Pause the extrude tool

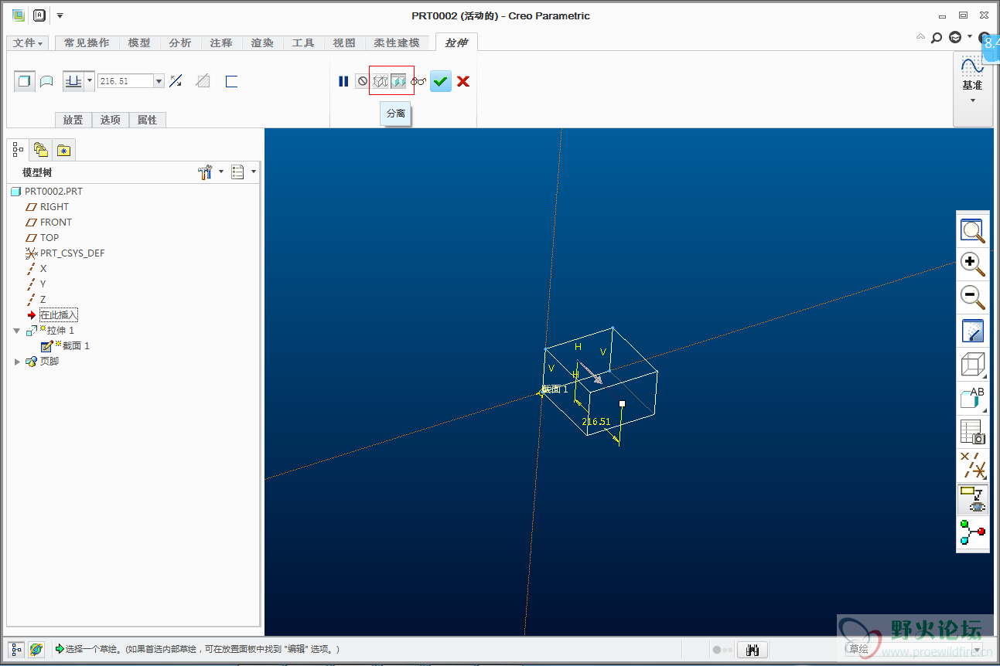click(x=343, y=81)
